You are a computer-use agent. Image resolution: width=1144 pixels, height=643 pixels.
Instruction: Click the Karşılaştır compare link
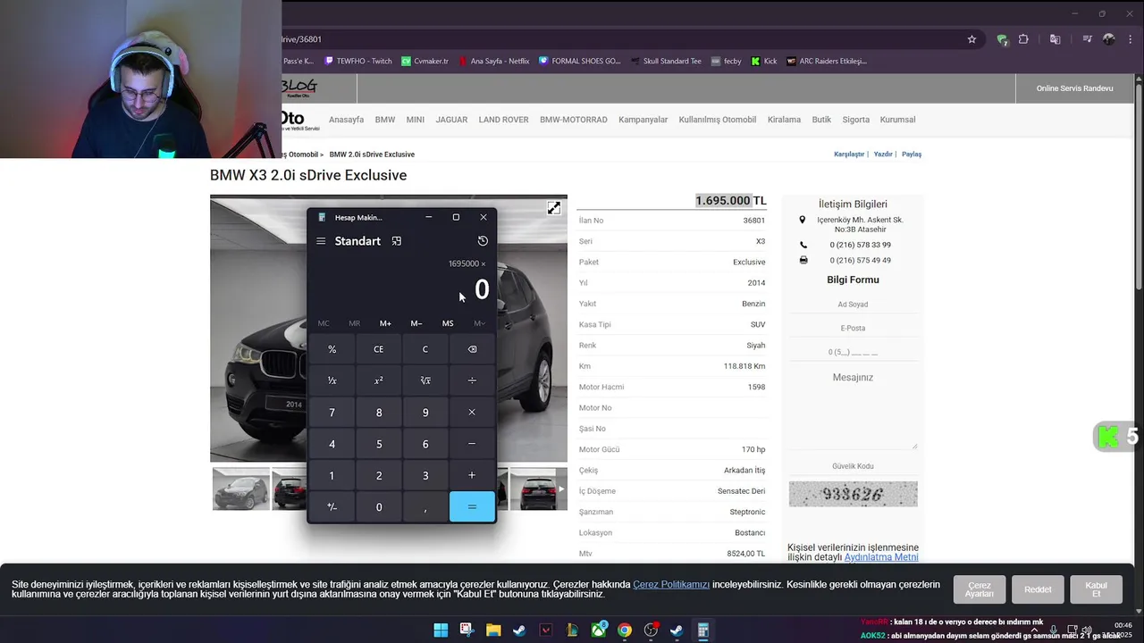coord(849,154)
